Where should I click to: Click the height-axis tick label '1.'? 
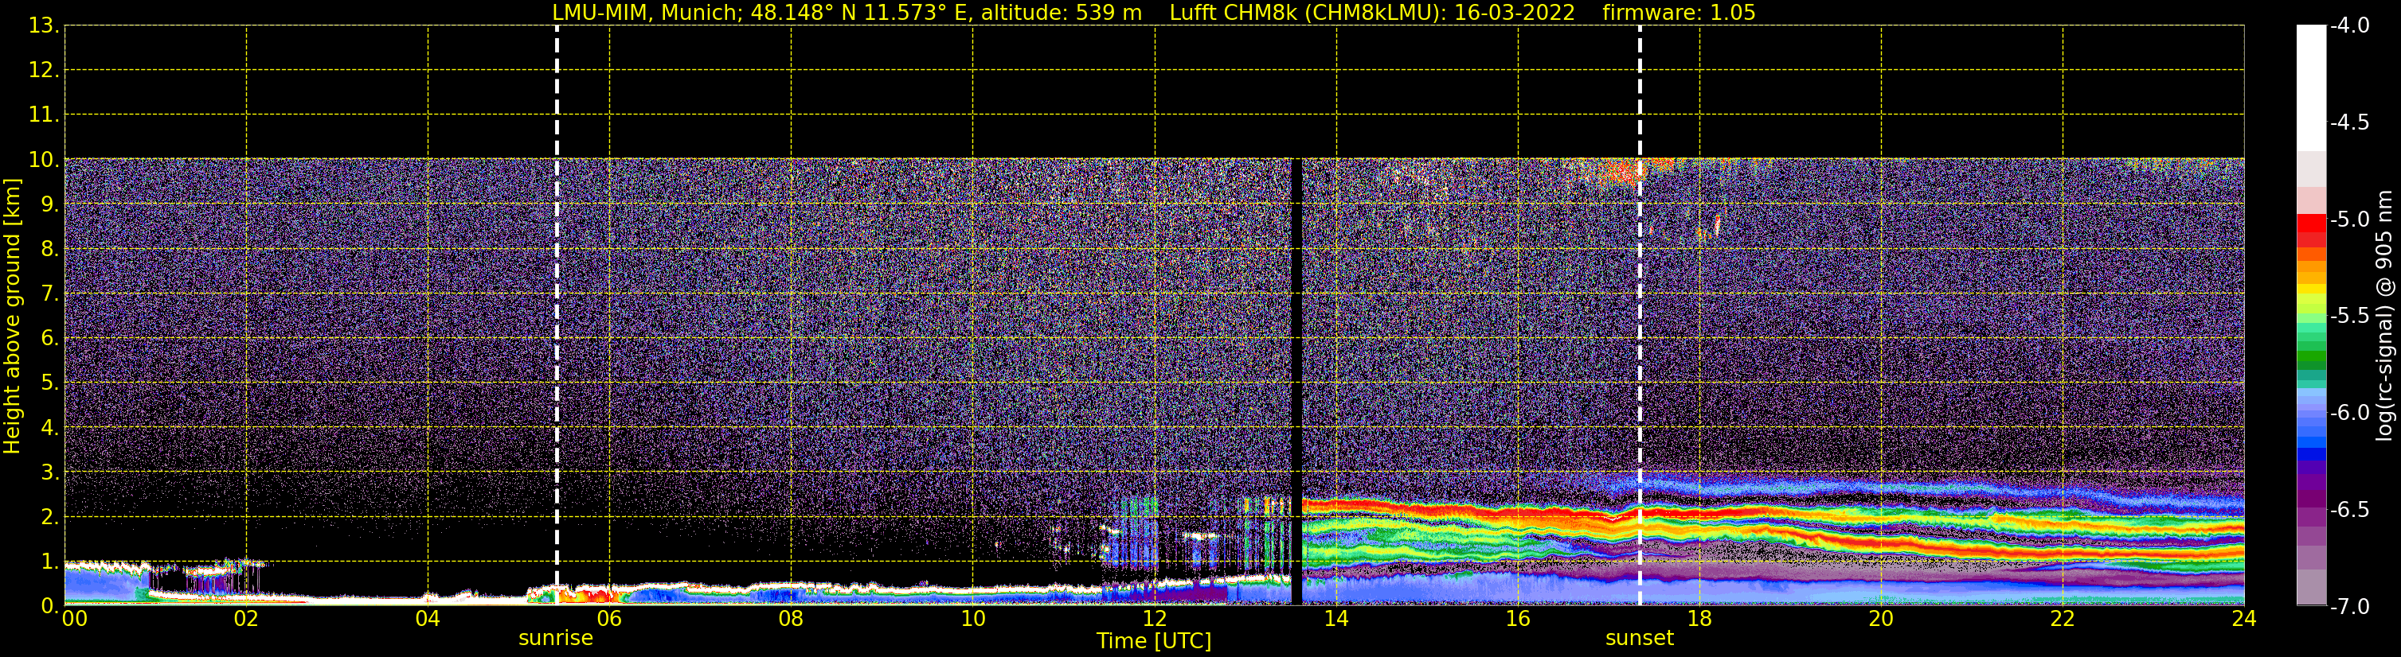pyautogui.click(x=50, y=561)
